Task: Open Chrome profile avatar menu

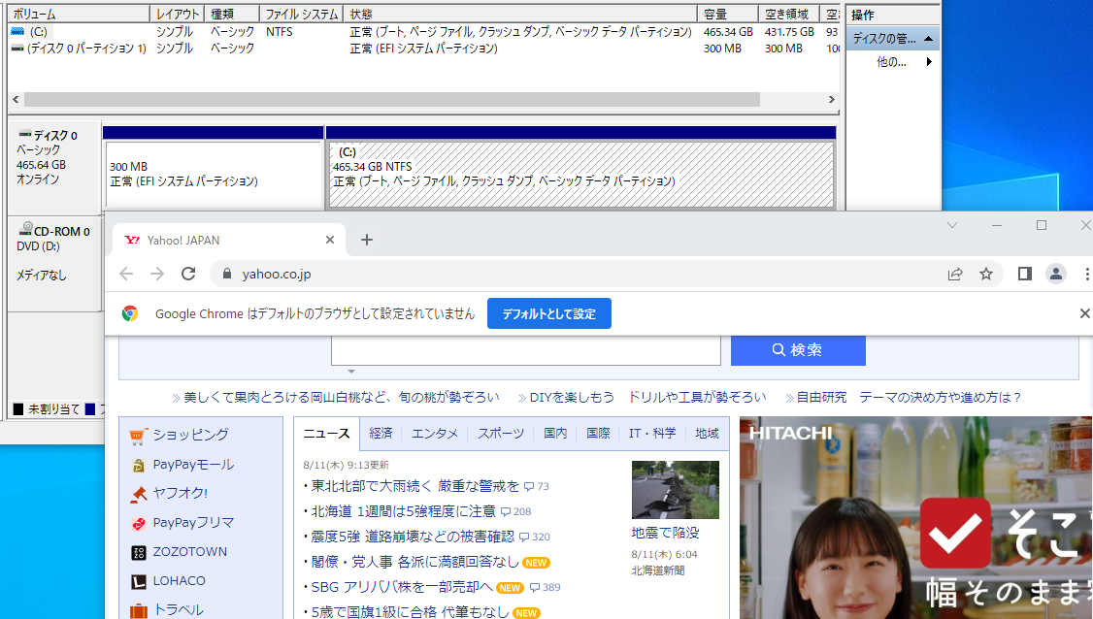Action: [x=1056, y=274]
